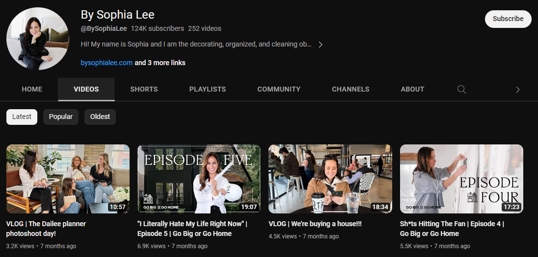Click the 18:34 duration badge
Screen dimensions: 538x257
pyautogui.click(x=380, y=207)
